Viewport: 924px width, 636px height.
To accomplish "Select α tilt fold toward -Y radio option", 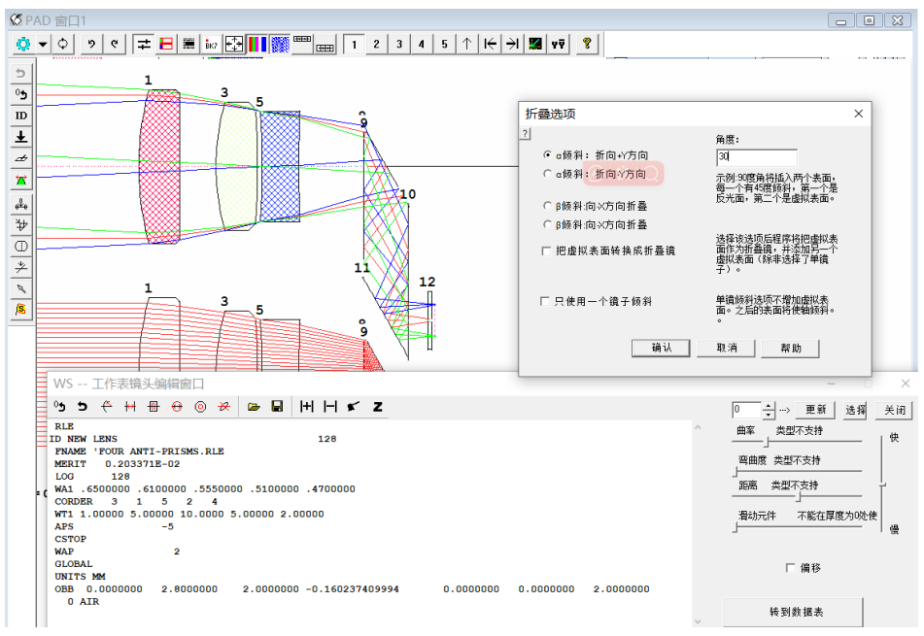I will click(x=547, y=174).
